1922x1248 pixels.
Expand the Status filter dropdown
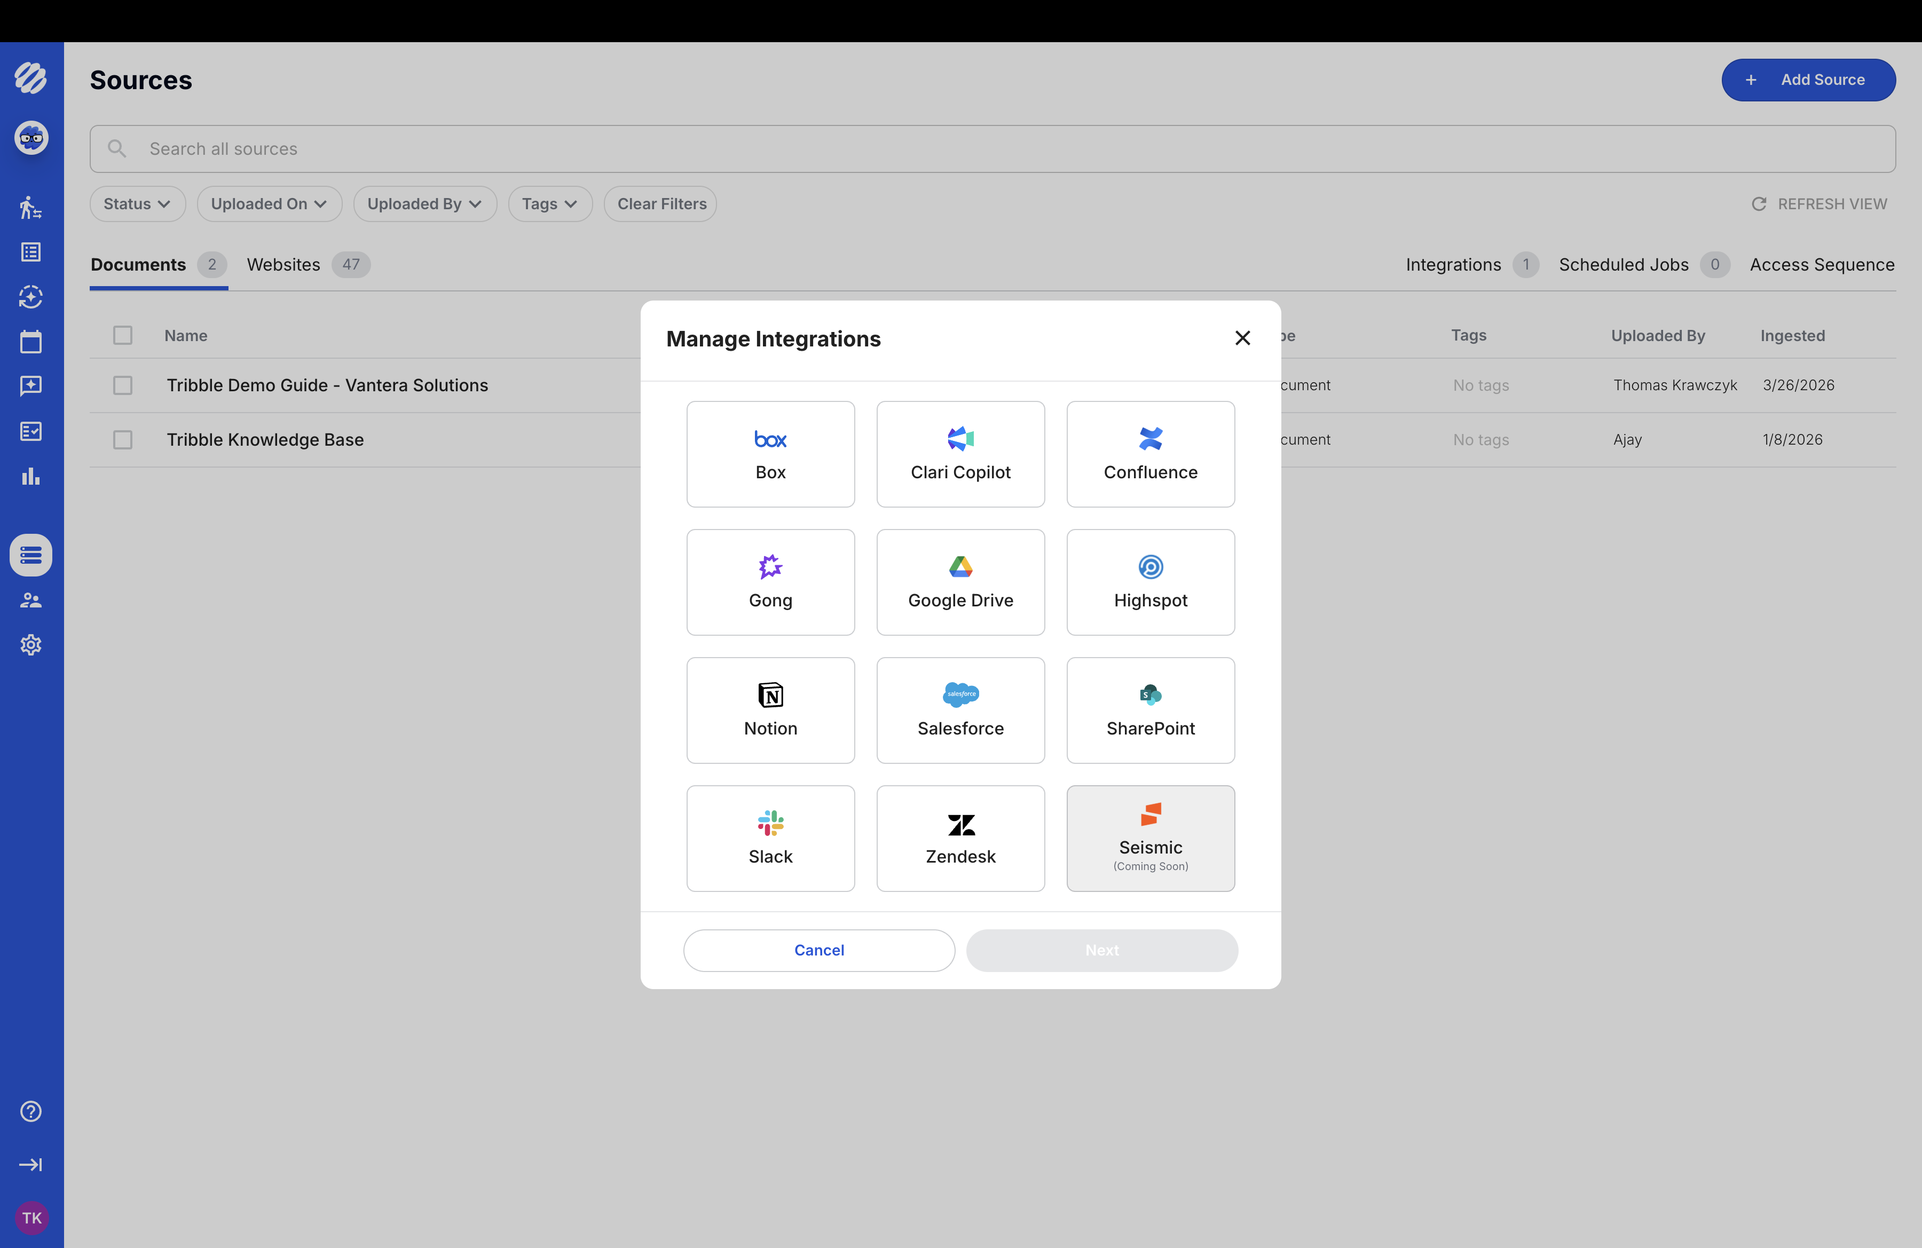[137, 204]
